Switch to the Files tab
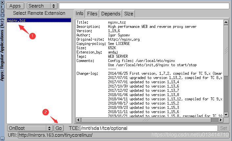Screen dimensions: 232x141 (x=92, y=14)
